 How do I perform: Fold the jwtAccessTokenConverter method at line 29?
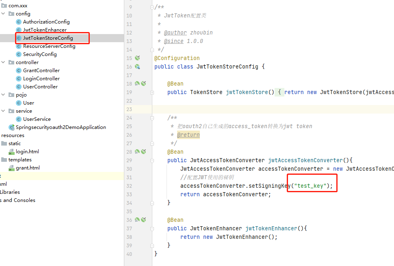[x=152, y=161]
